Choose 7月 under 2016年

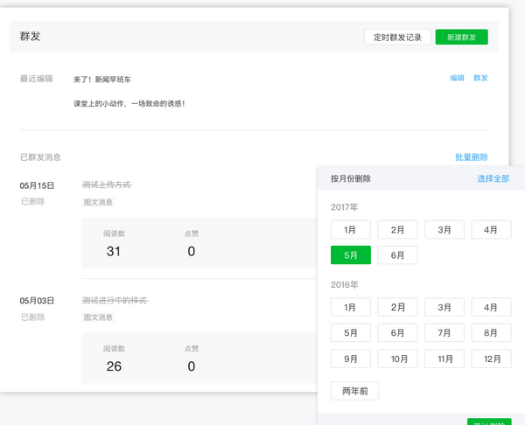pyautogui.click(x=444, y=333)
